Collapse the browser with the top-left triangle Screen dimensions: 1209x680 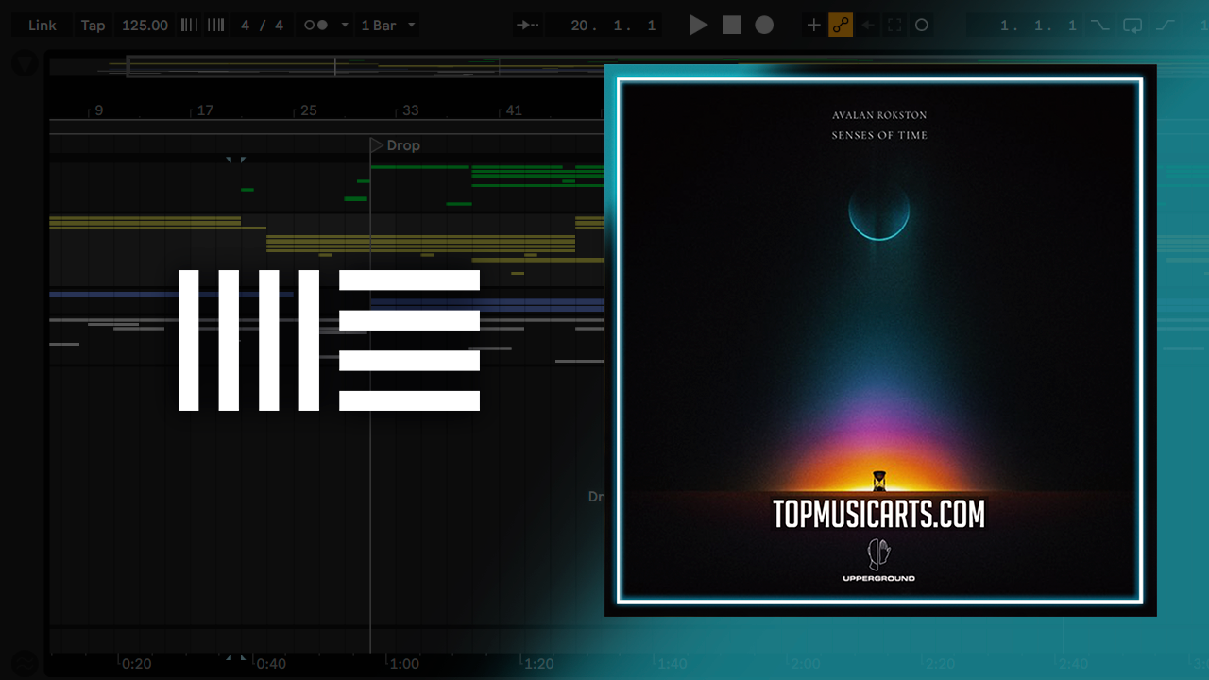(x=25, y=63)
